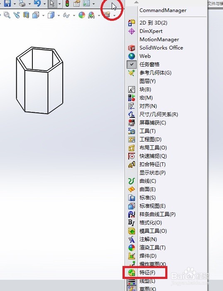
Task: Click the Display Style cube icon
Action: [51, 15]
